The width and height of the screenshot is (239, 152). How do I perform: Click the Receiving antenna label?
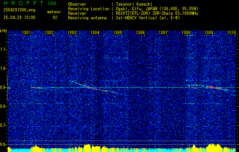point(87,18)
